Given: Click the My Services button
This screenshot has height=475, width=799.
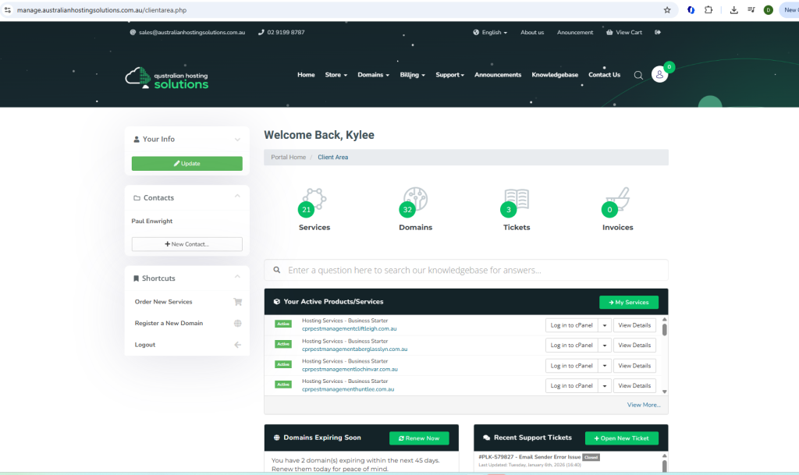Looking at the screenshot, I should point(629,303).
